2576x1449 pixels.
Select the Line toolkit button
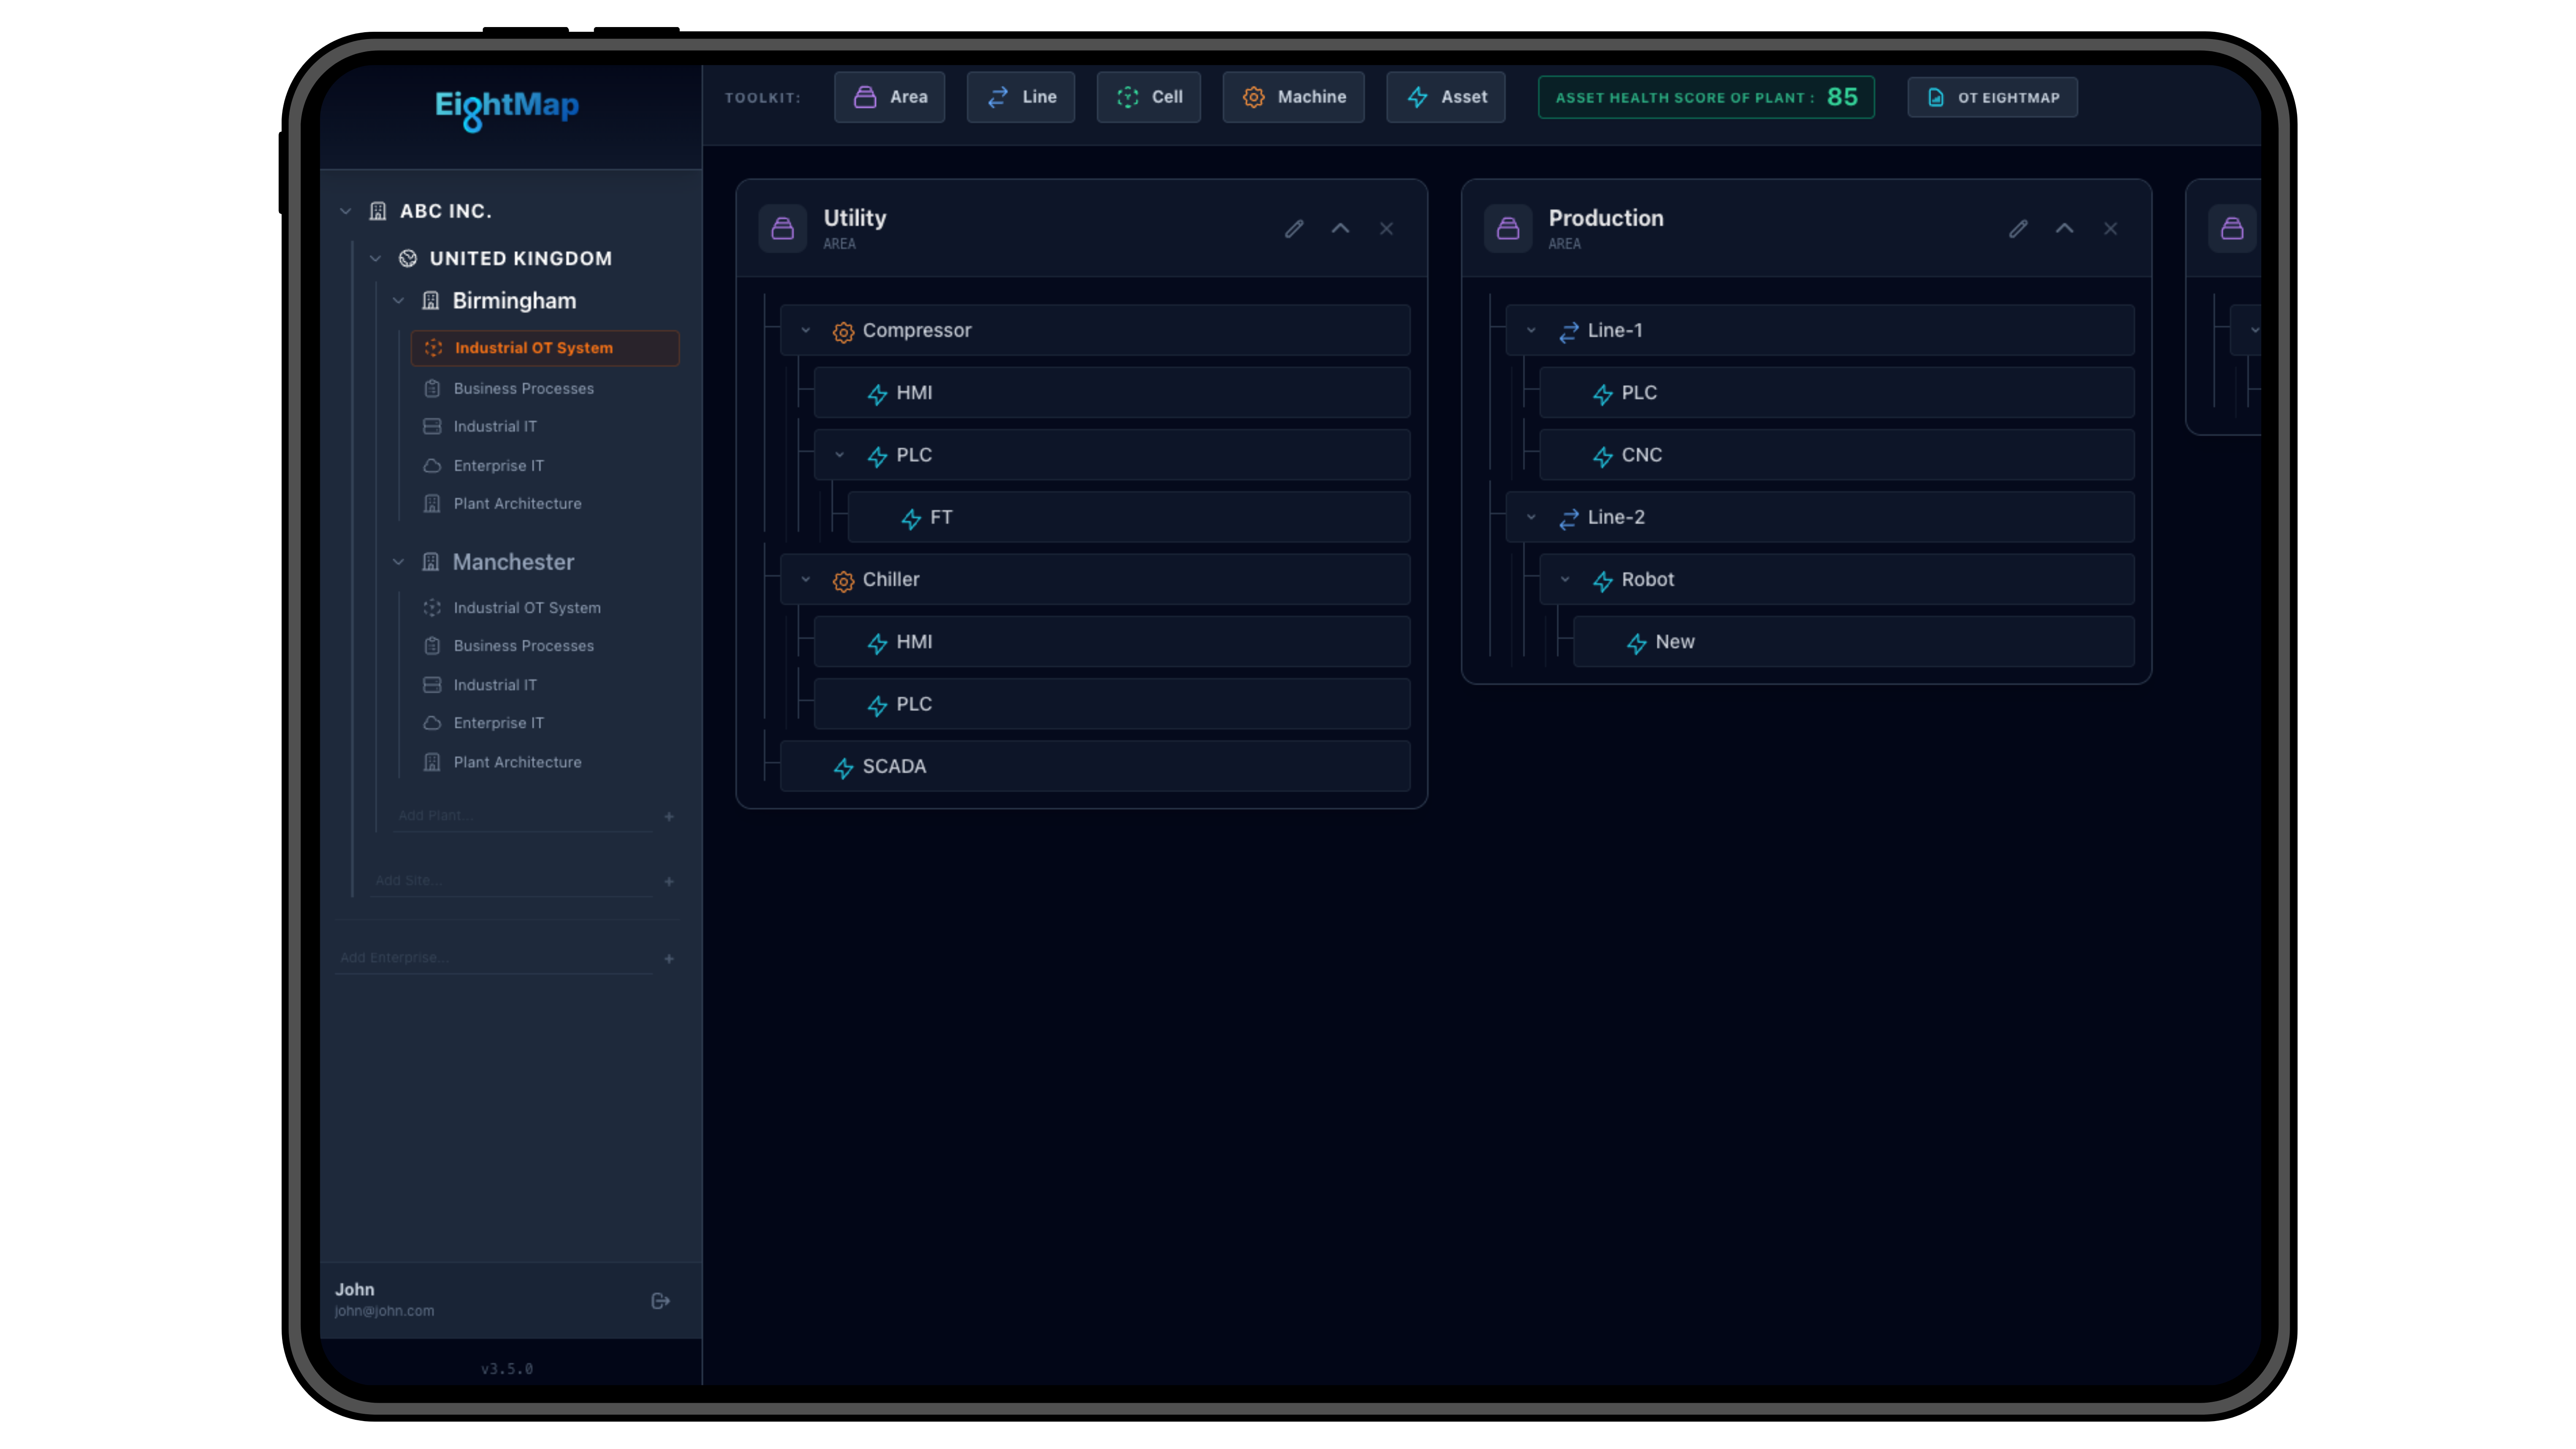coord(1020,97)
